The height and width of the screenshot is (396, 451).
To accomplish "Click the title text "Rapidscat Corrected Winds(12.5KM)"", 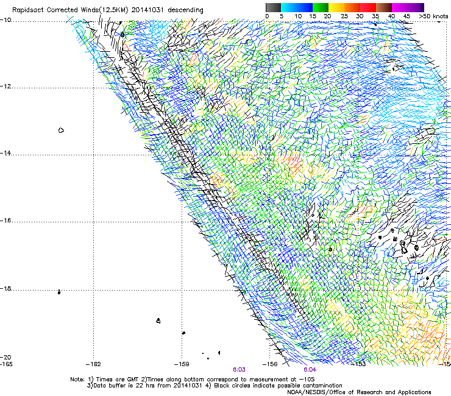I will click(x=70, y=10).
